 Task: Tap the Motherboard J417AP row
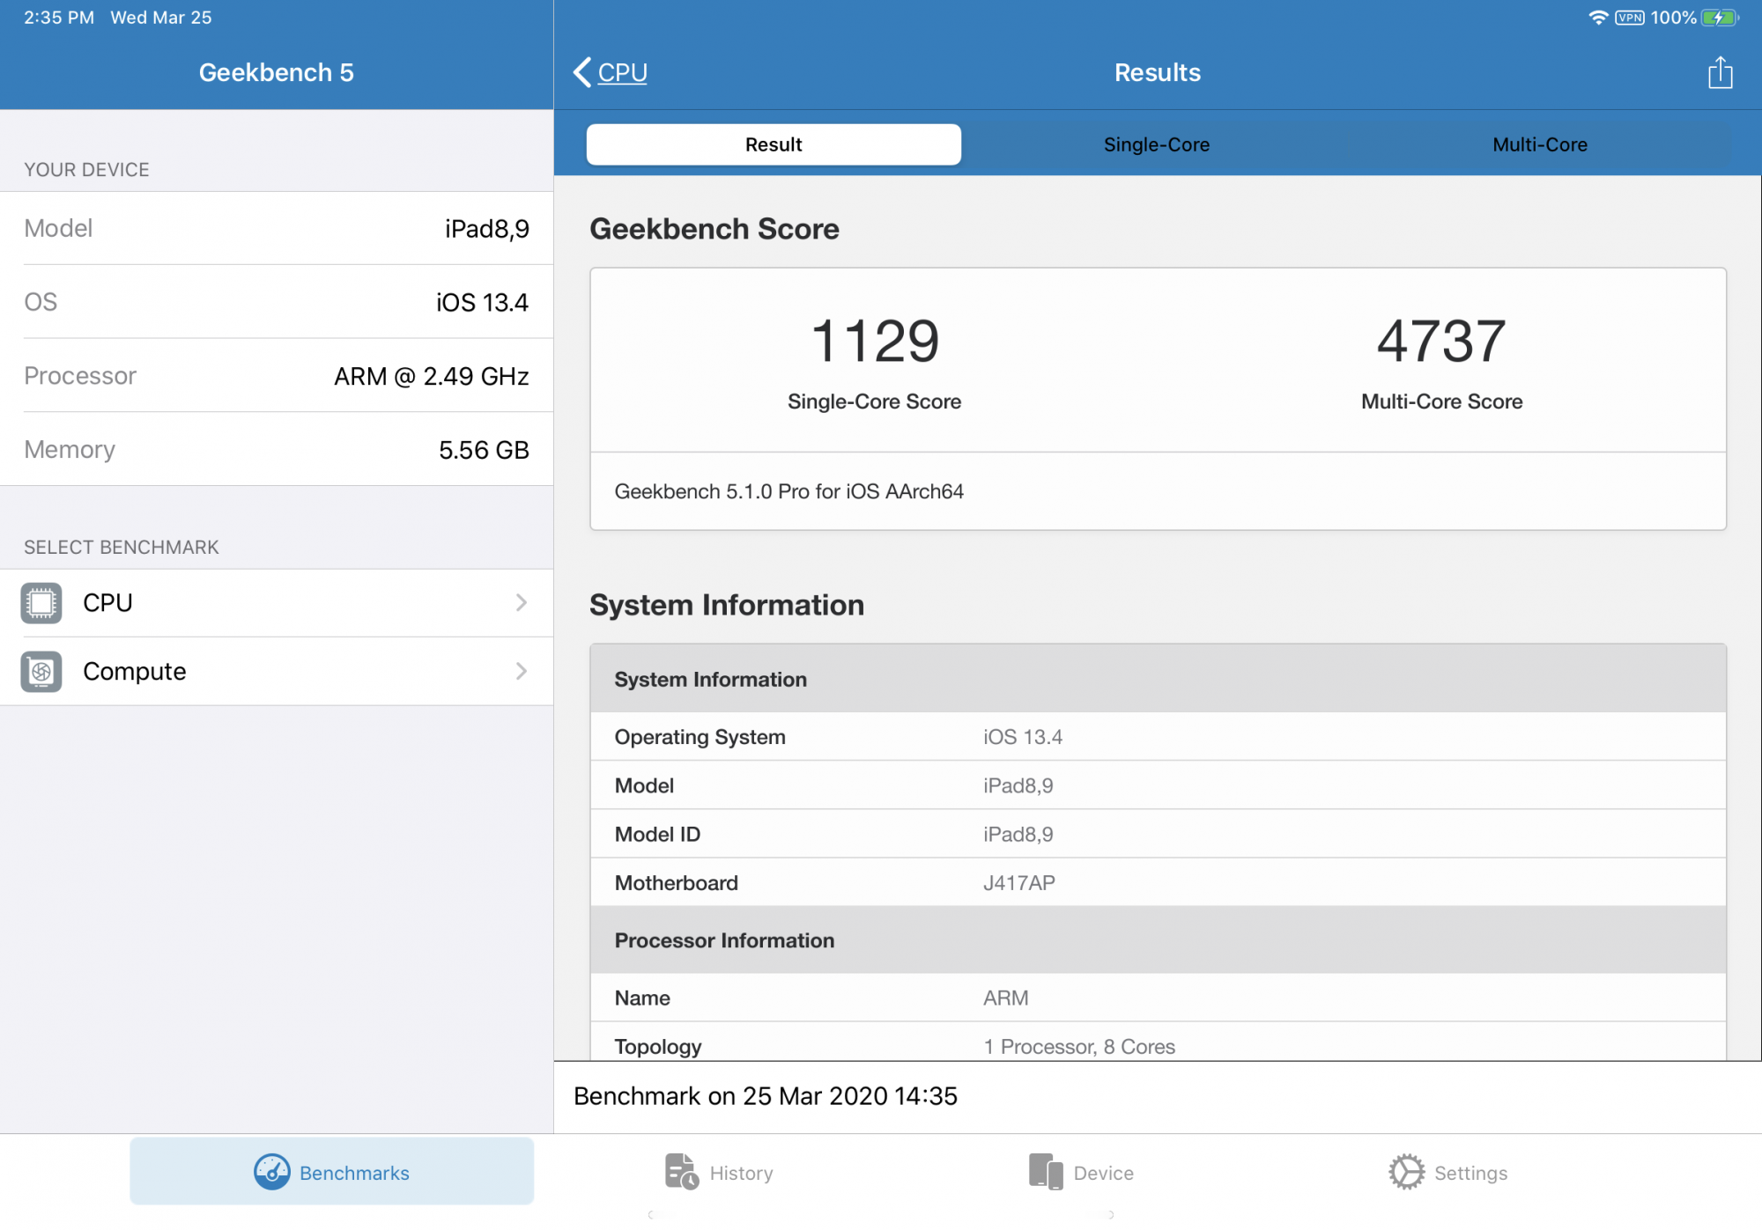1158,882
